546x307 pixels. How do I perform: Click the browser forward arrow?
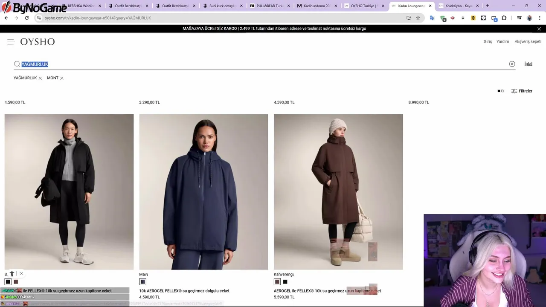click(x=16, y=18)
